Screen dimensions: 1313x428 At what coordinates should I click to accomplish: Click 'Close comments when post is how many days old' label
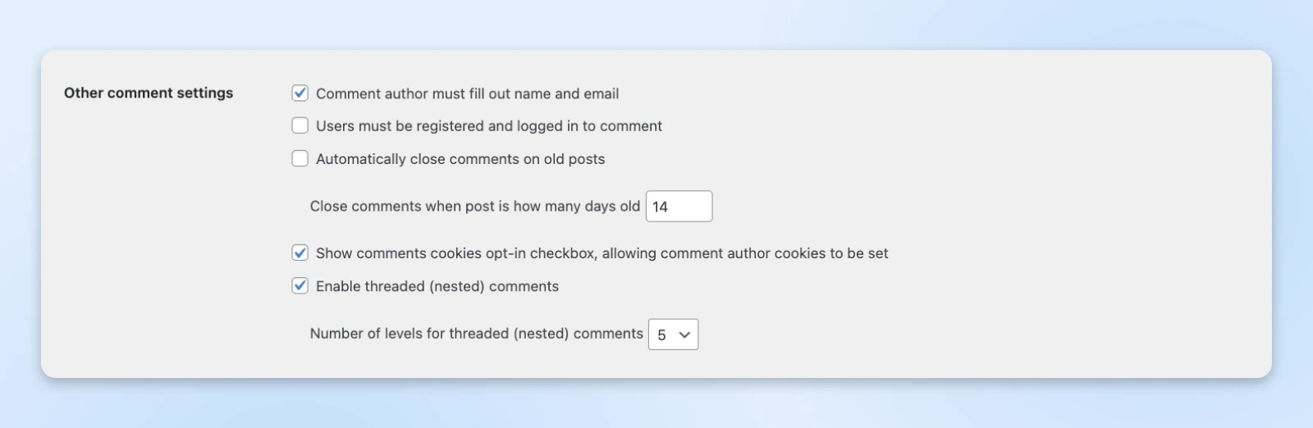(474, 207)
